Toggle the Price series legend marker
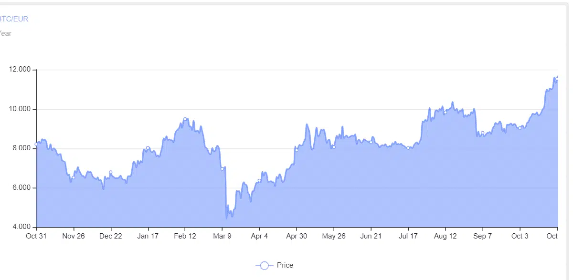 tap(265, 265)
